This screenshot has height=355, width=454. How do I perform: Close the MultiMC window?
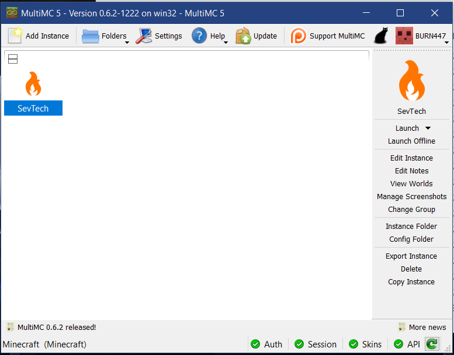tap(434, 13)
